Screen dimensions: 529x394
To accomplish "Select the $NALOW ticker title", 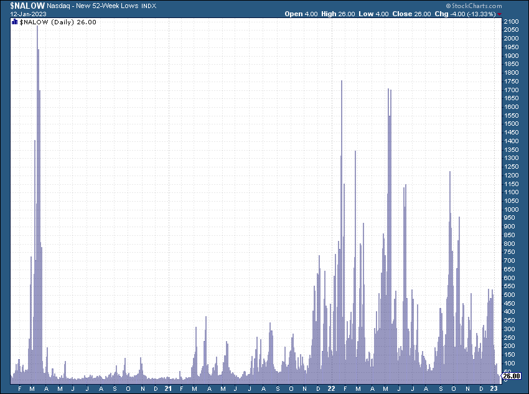I will pyautogui.click(x=27, y=6).
